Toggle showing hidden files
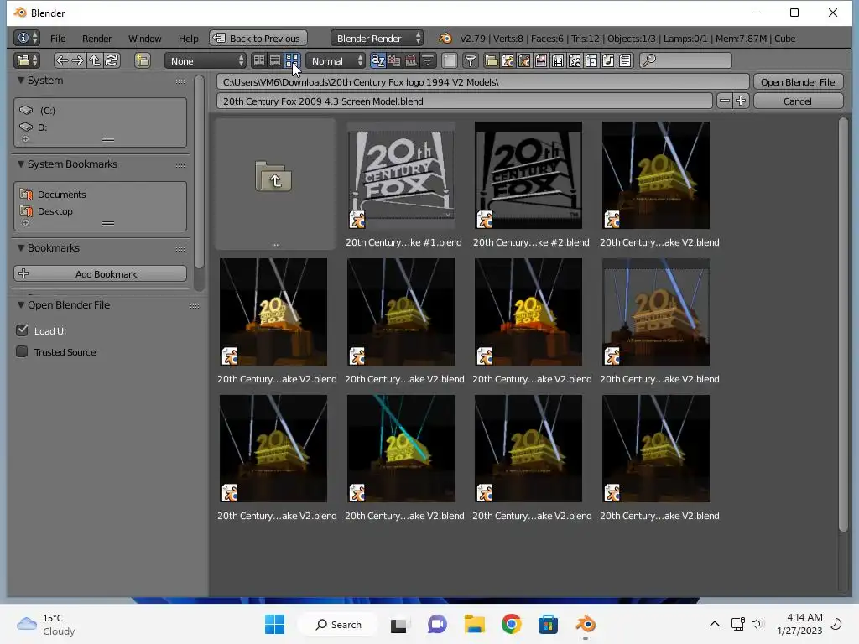The width and height of the screenshot is (859, 644). click(450, 60)
